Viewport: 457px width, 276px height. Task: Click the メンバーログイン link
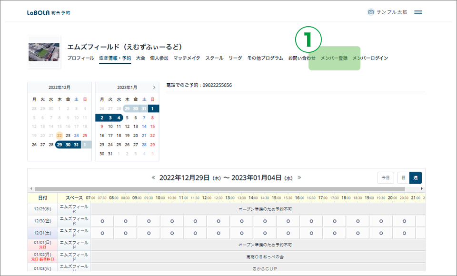pos(370,58)
